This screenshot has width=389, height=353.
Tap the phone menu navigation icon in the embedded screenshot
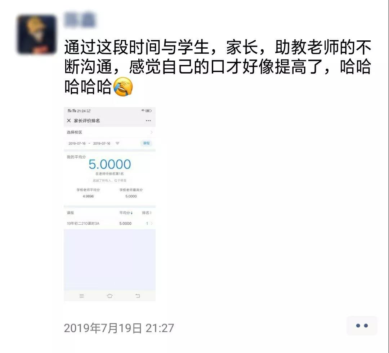[x=82, y=296]
